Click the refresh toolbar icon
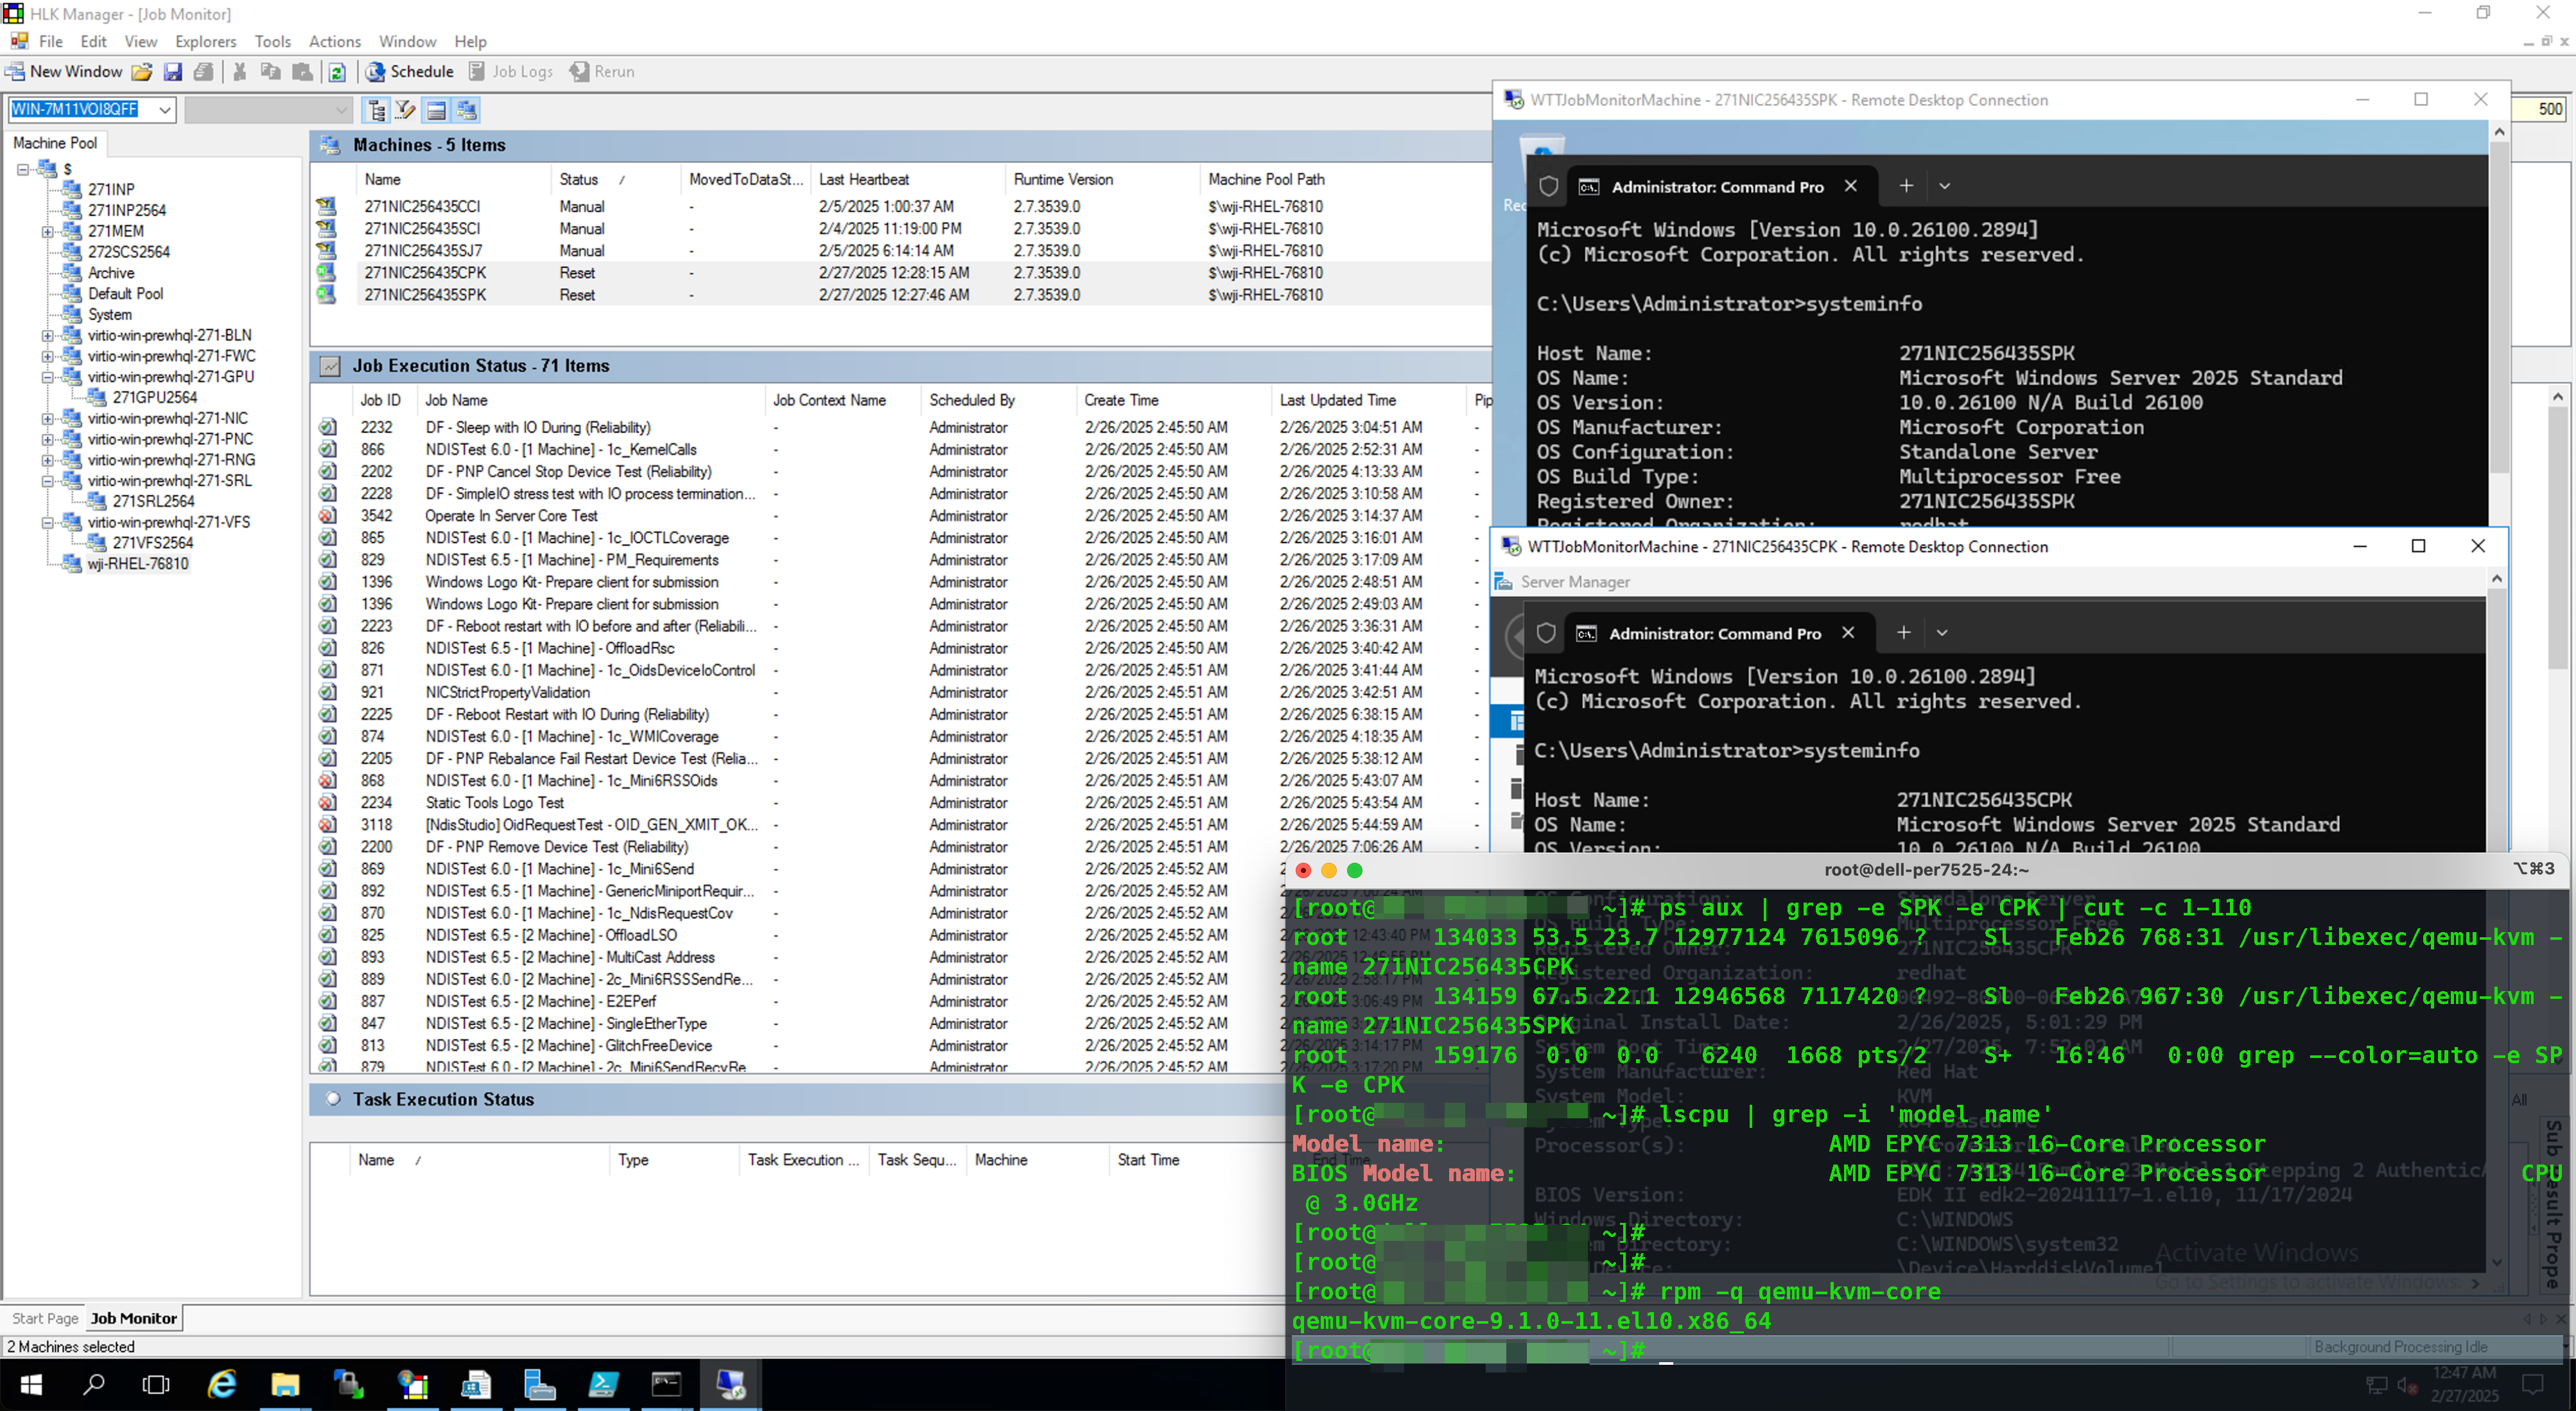The width and height of the screenshot is (2576, 1411). (337, 72)
